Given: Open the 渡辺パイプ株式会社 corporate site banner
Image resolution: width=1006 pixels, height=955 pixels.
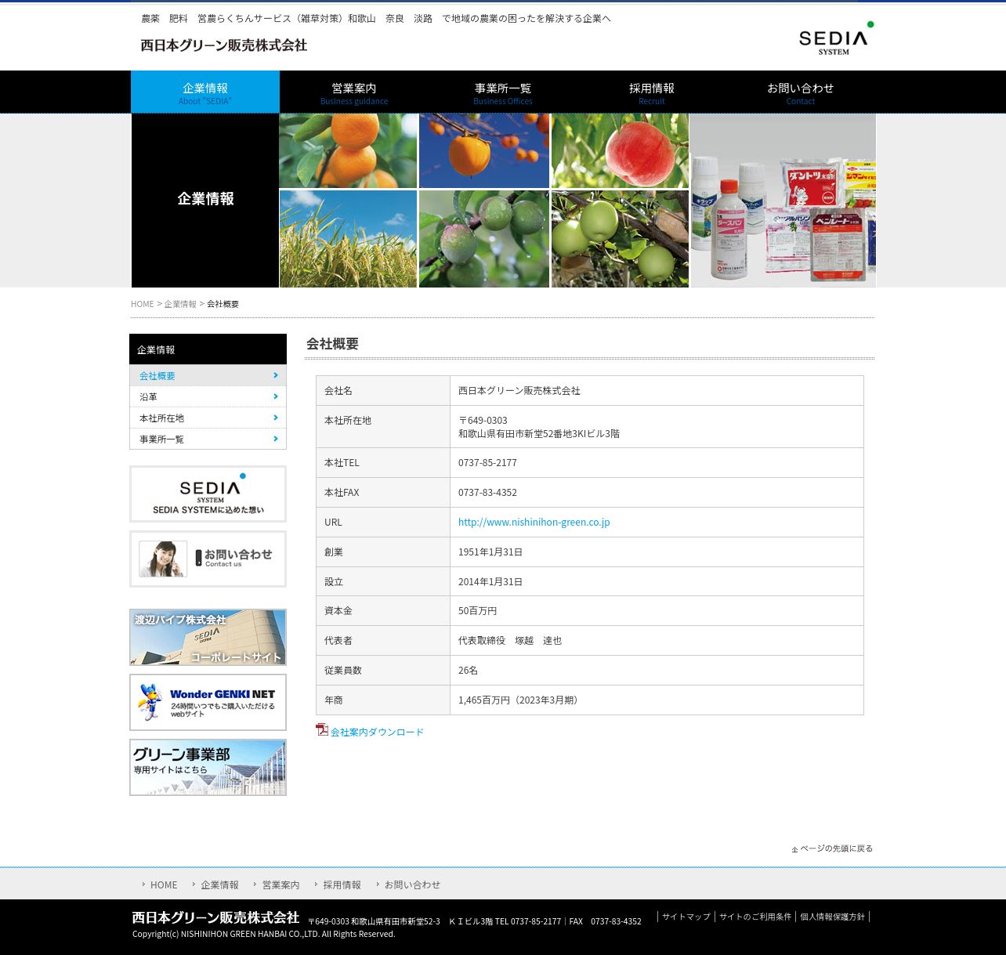Looking at the screenshot, I should pos(208,637).
